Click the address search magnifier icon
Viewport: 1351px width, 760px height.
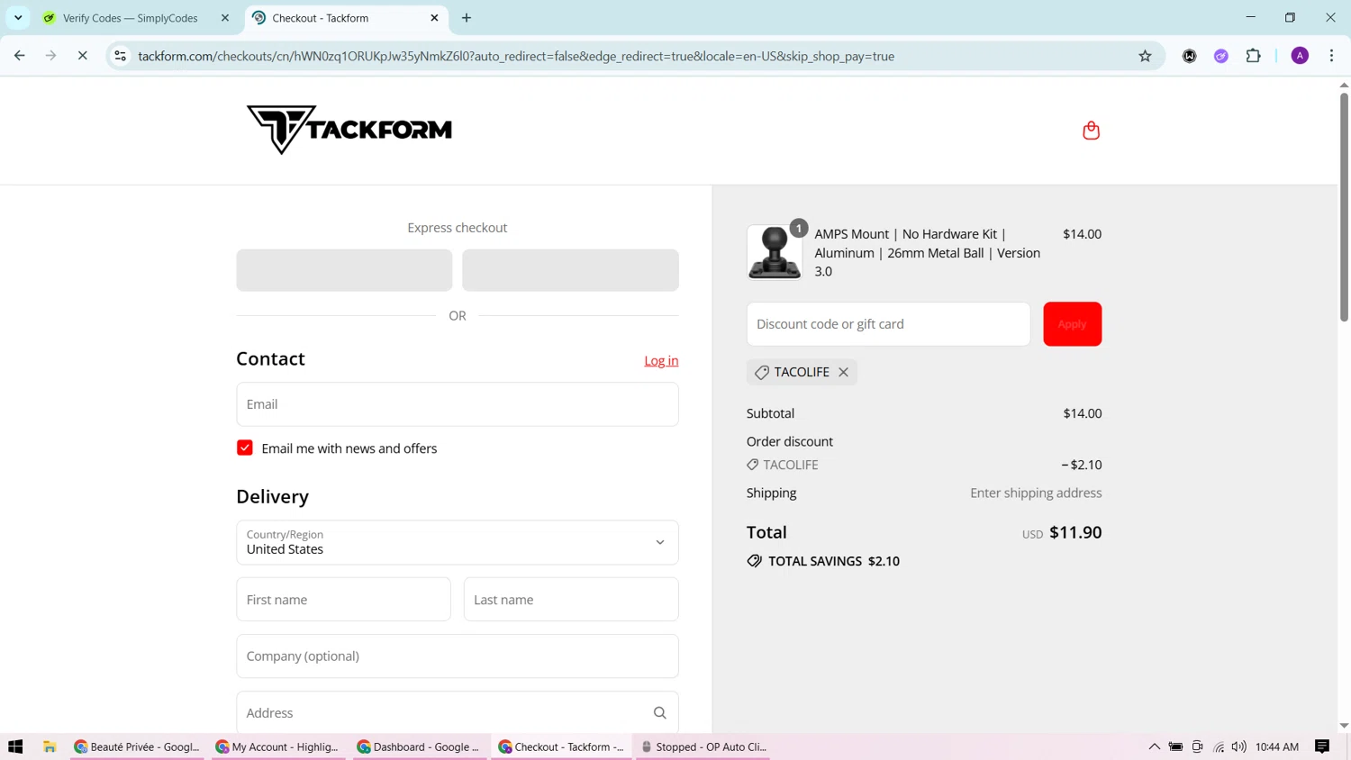[x=660, y=713]
